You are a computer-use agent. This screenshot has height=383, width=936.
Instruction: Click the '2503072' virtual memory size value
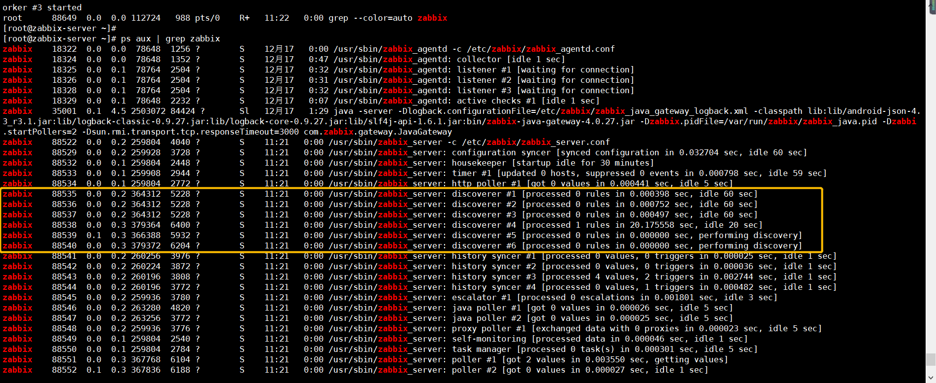pyautogui.click(x=148, y=111)
